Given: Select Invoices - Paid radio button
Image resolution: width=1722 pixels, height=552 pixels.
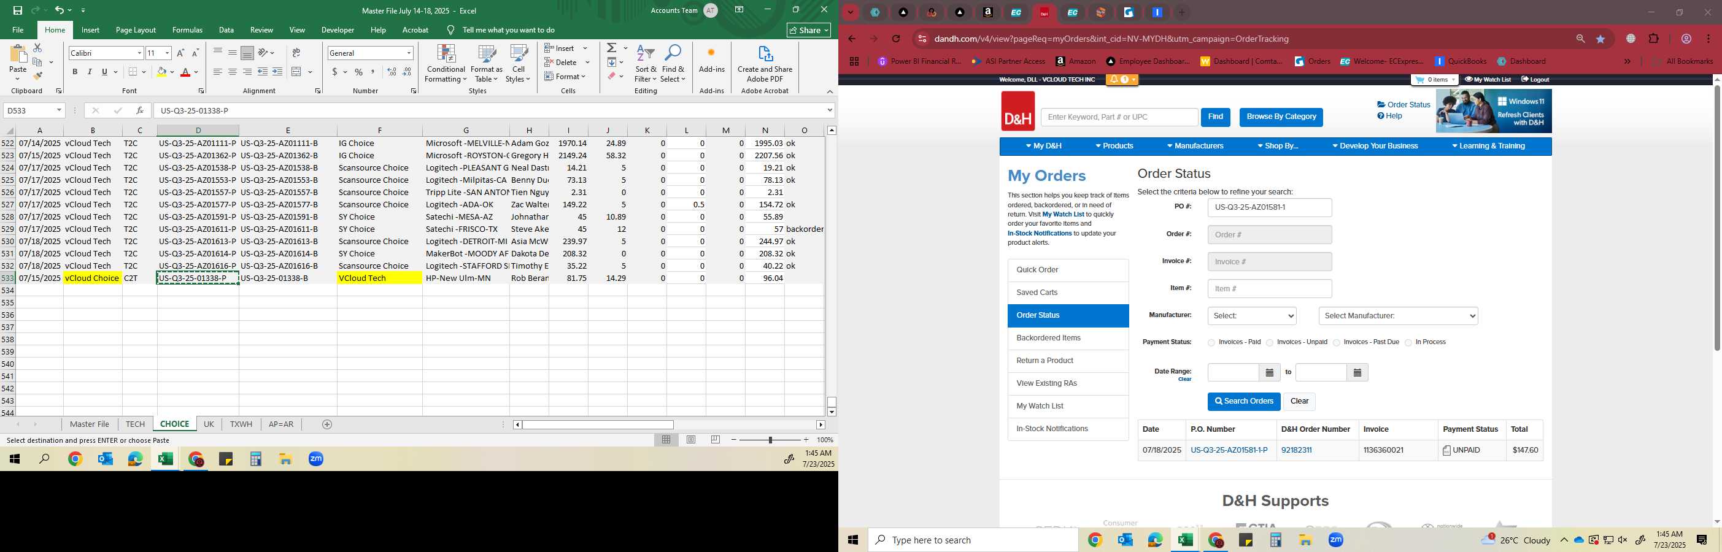Looking at the screenshot, I should [x=1211, y=343].
